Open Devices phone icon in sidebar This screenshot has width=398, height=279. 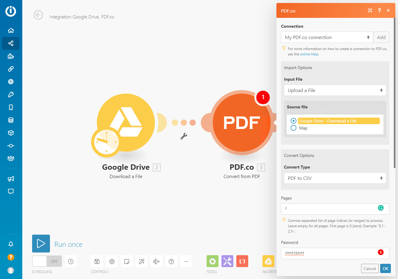11,107
